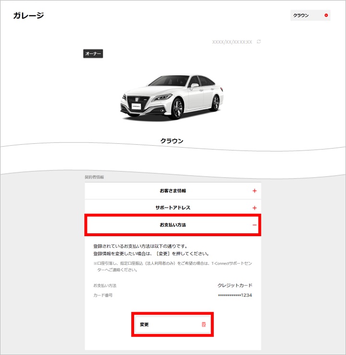Click the ガレージ page title

[28, 15]
